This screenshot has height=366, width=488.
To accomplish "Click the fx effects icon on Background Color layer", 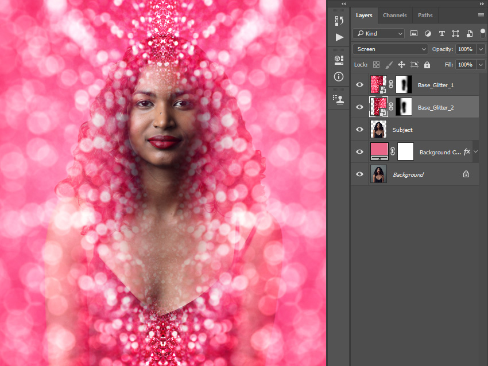I will coord(467,152).
